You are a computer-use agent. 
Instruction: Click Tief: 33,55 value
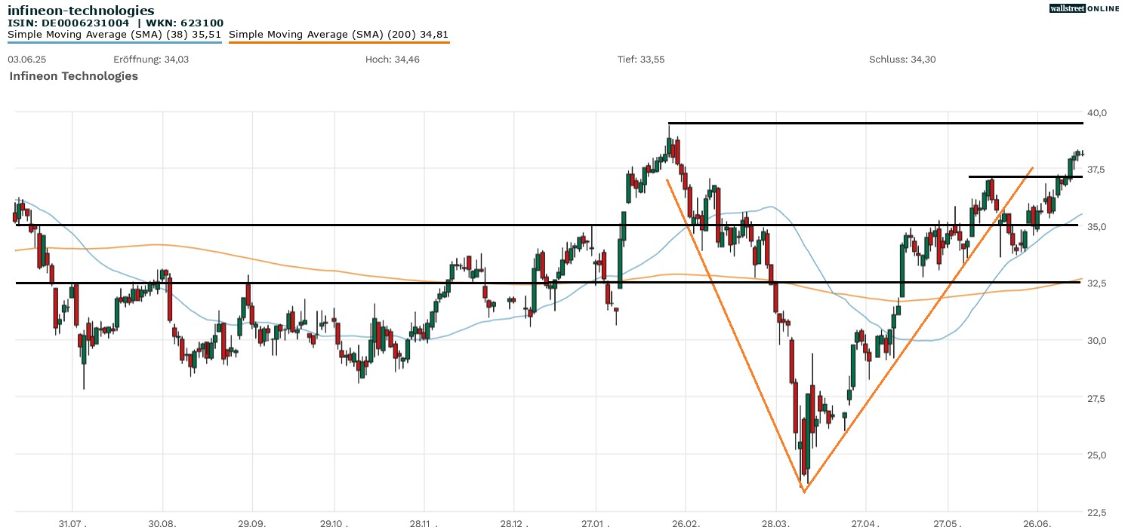641,60
